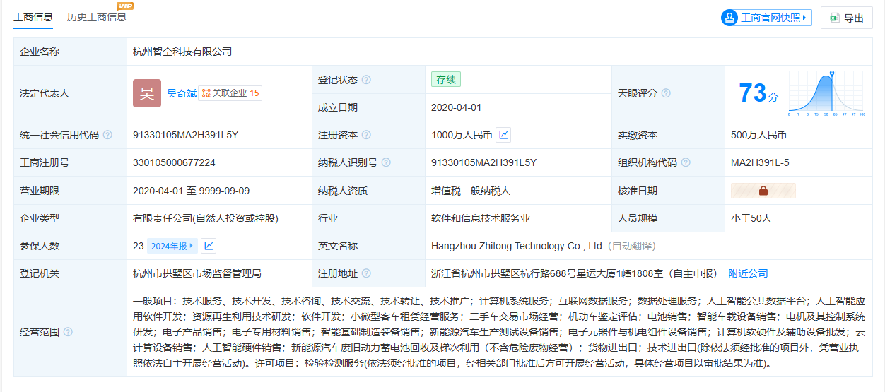Click the 吴 avatar thumbnail
The width and height of the screenshot is (885, 392).
147,93
